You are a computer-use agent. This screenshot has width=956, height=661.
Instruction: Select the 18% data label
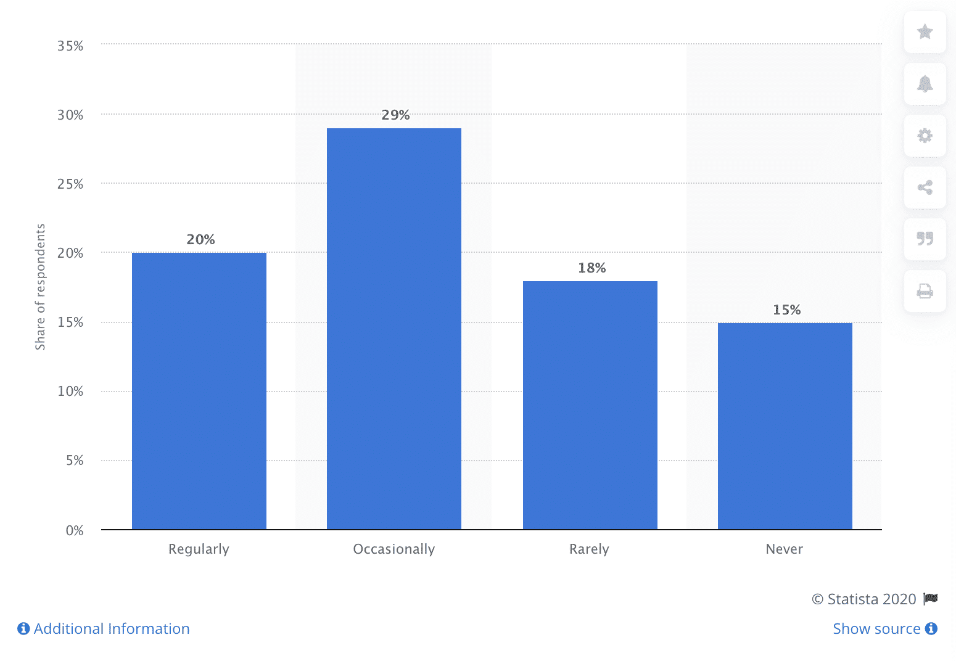point(591,268)
